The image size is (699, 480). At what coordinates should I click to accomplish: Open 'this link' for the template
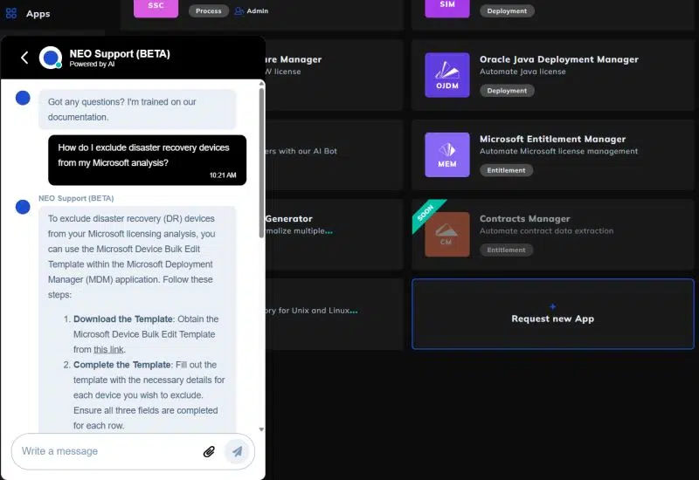pyautogui.click(x=108, y=350)
